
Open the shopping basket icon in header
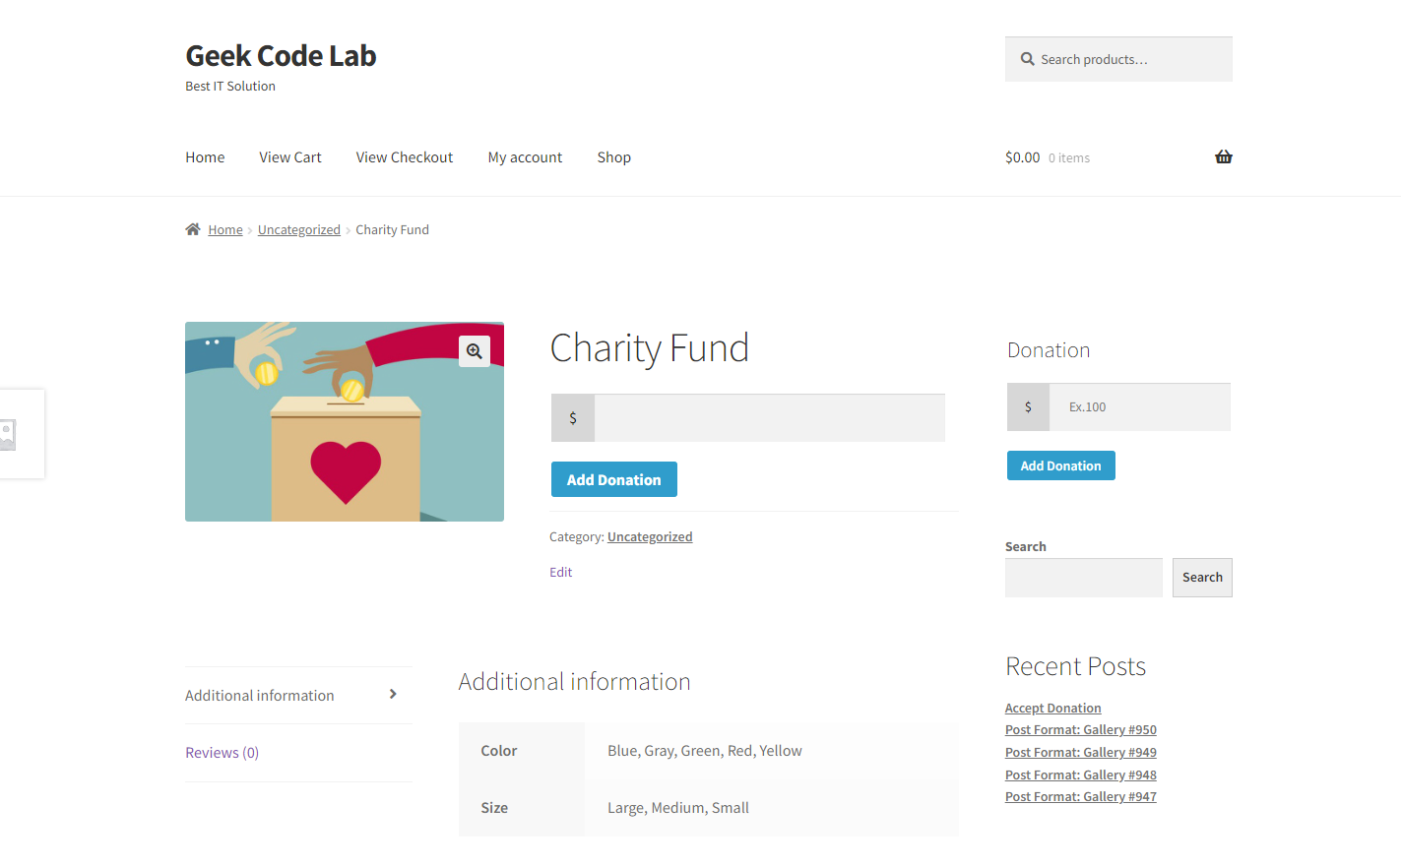coord(1224,157)
